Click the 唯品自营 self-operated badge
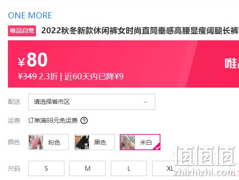The height and width of the screenshot is (180, 239). [x=22, y=31]
